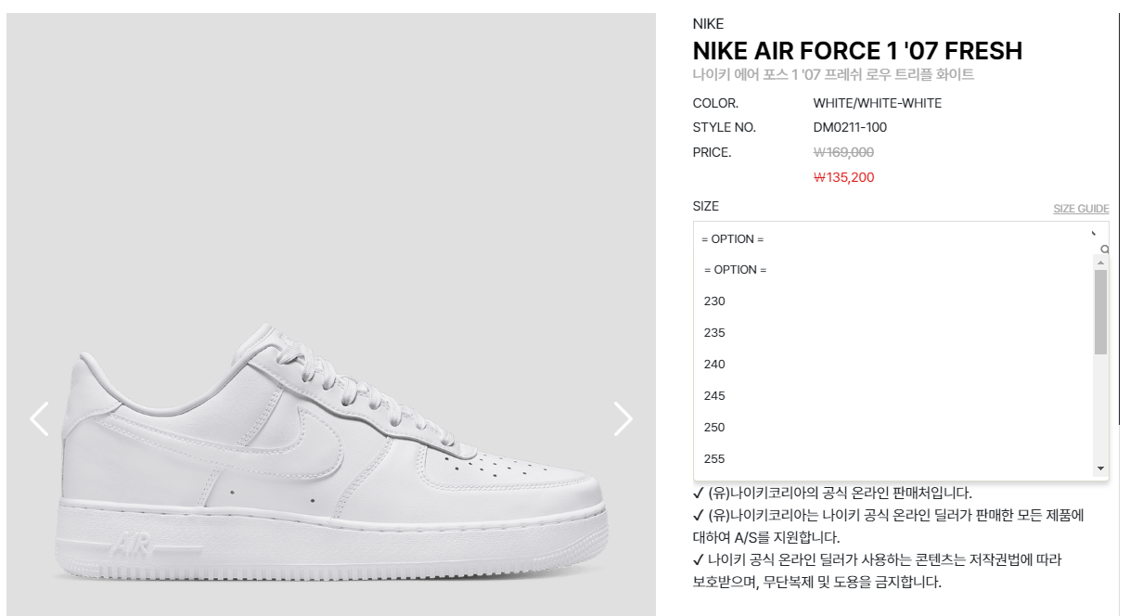Pick size 255 from the options
Viewport: 1143px width, 616px height.
[x=715, y=459]
